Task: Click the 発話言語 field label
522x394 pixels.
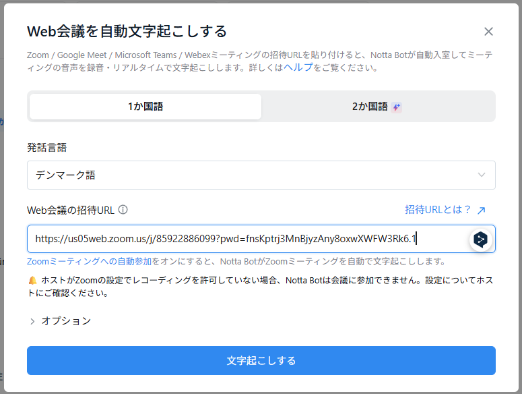Action: (x=47, y=147)
